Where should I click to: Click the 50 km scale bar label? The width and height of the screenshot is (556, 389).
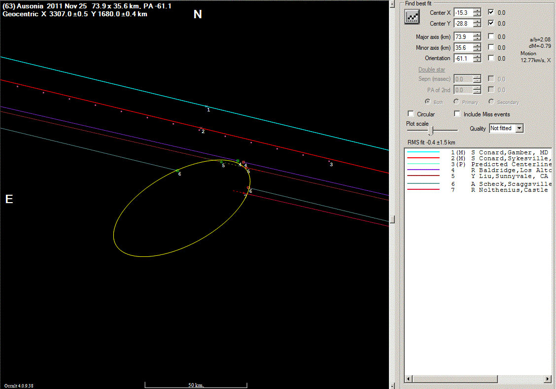coord(196,385)
